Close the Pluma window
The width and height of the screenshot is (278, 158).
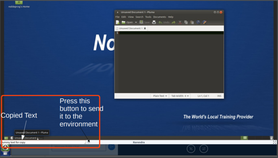[221, 12]
